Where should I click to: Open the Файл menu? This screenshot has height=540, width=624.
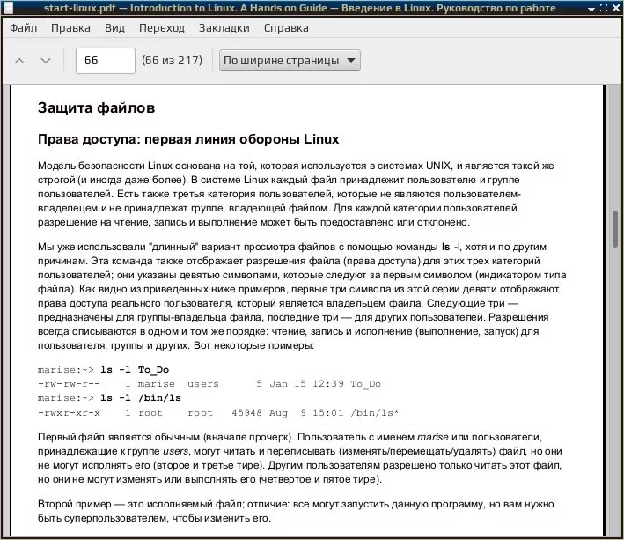pos(24,28)
